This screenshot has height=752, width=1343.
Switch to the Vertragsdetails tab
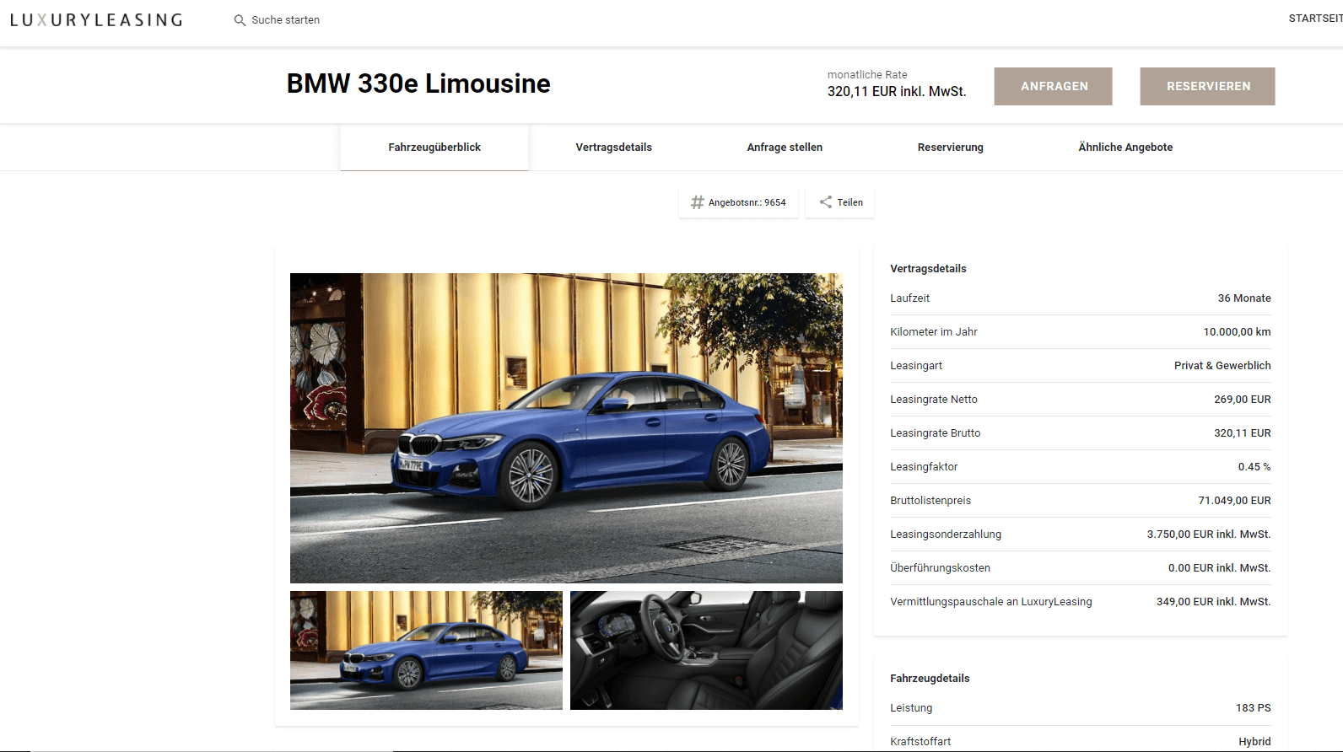click(x=614, y=148)
